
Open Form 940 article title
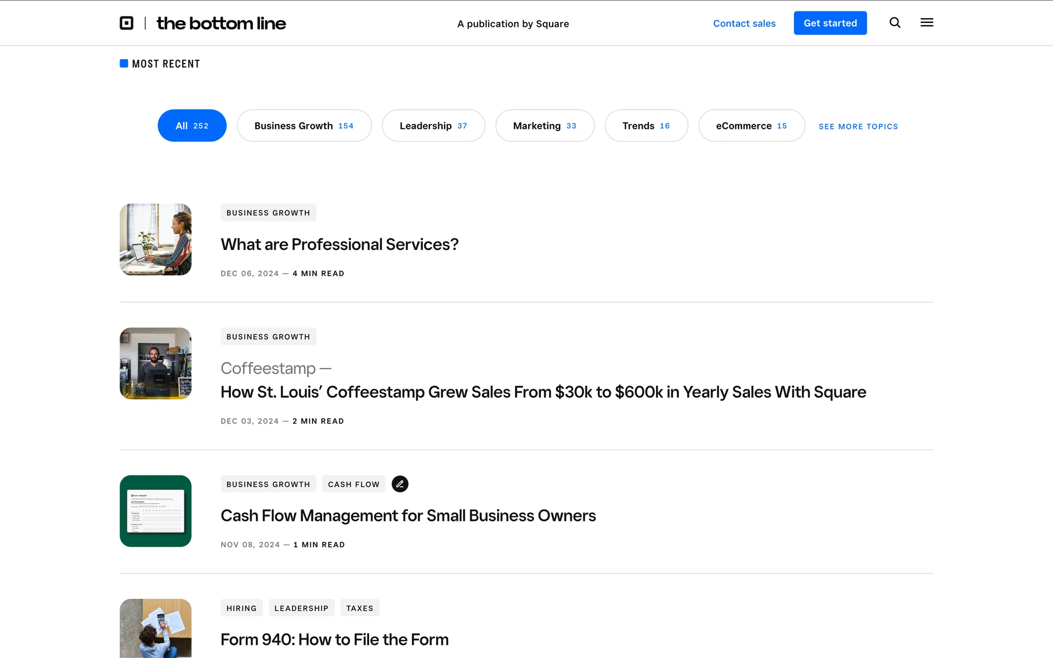[335, 639]
